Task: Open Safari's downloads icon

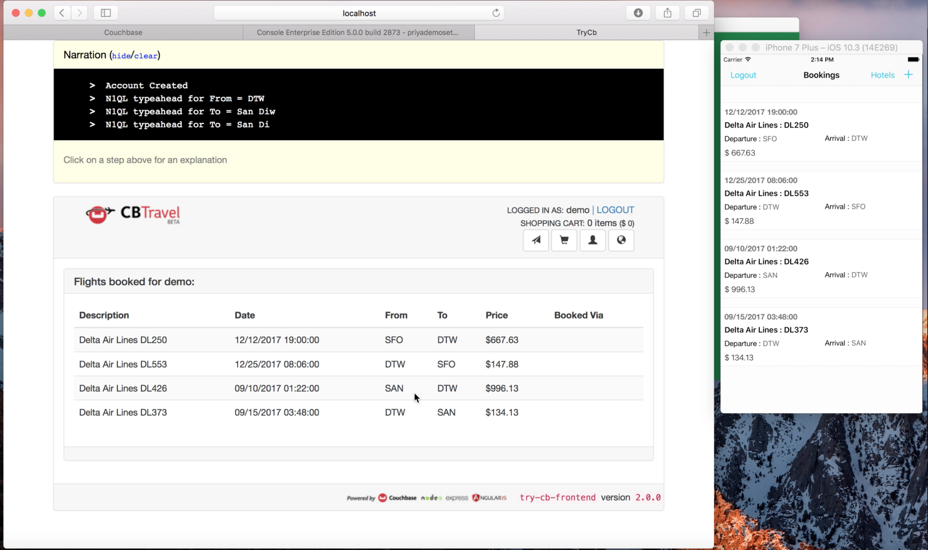Action: pyautogui.click(x=638, y=13)
